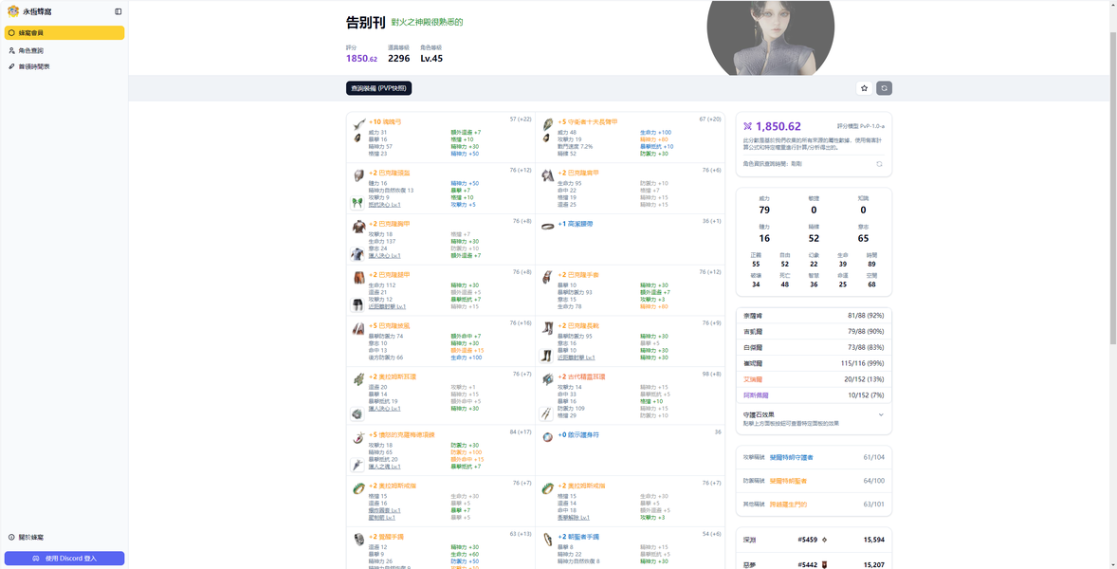Open the 爆炸圓套 Lv.1 link under left ring
The image size is (1117, 569).
click(384, 510)
